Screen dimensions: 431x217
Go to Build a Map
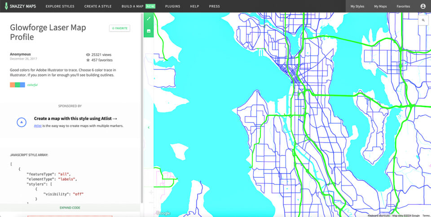[132, 6]
